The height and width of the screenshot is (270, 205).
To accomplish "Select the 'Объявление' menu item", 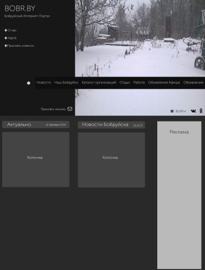I will 193,83.
